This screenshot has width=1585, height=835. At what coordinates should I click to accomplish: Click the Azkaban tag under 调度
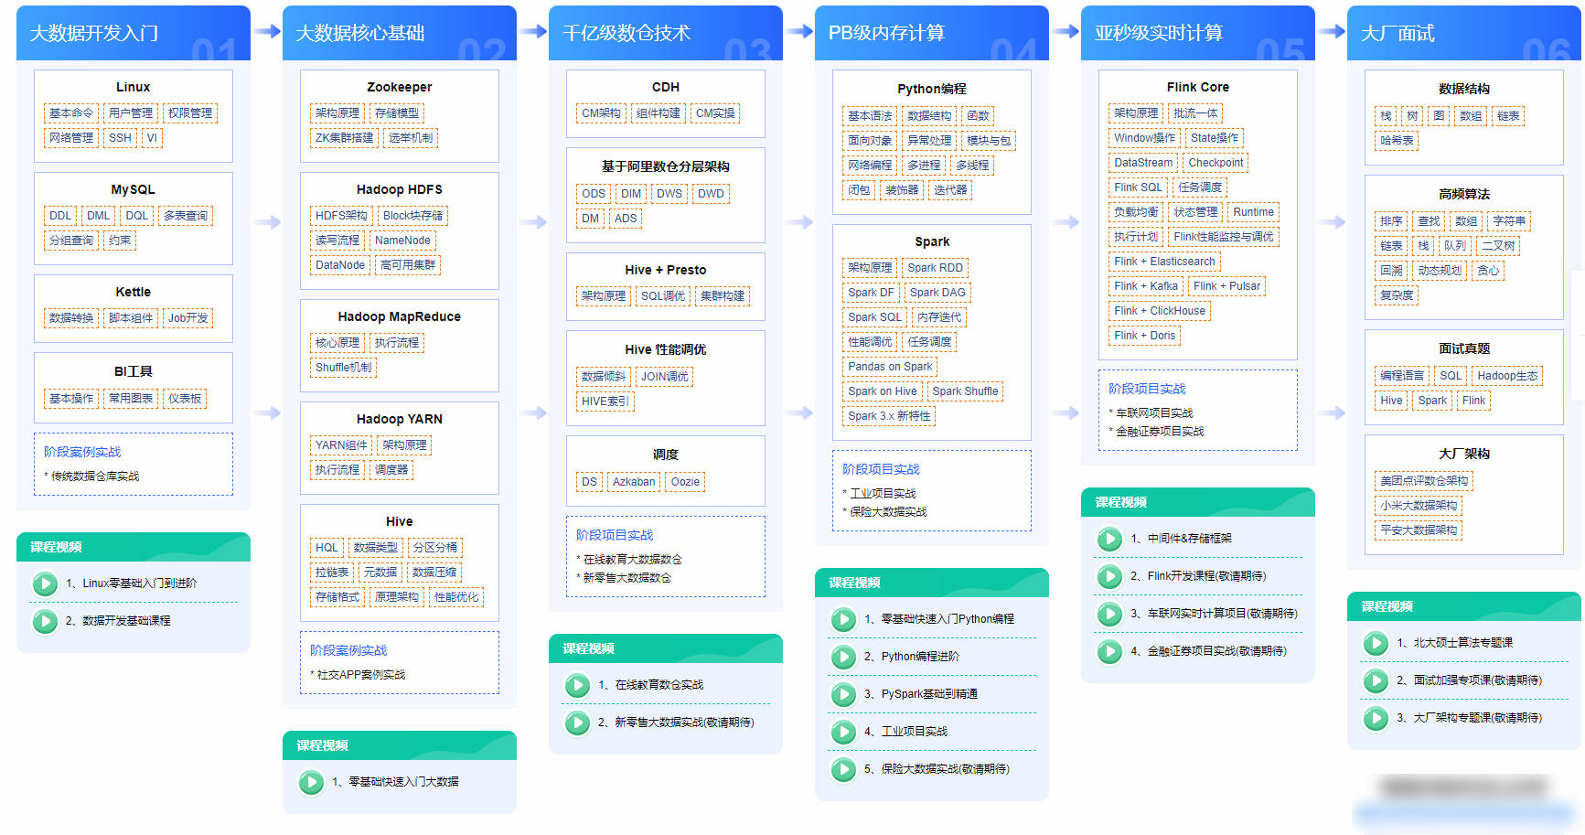pyautogui.click(x=634, y=482)
